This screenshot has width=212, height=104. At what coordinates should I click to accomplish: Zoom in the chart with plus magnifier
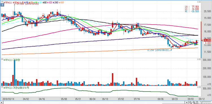coord(194,102)
